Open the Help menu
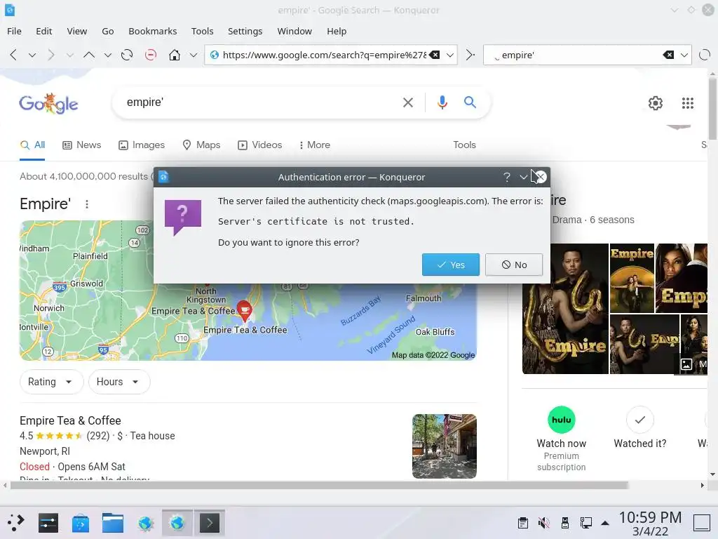This screenshot has height=539, width=718. click(x=337, y=31)
